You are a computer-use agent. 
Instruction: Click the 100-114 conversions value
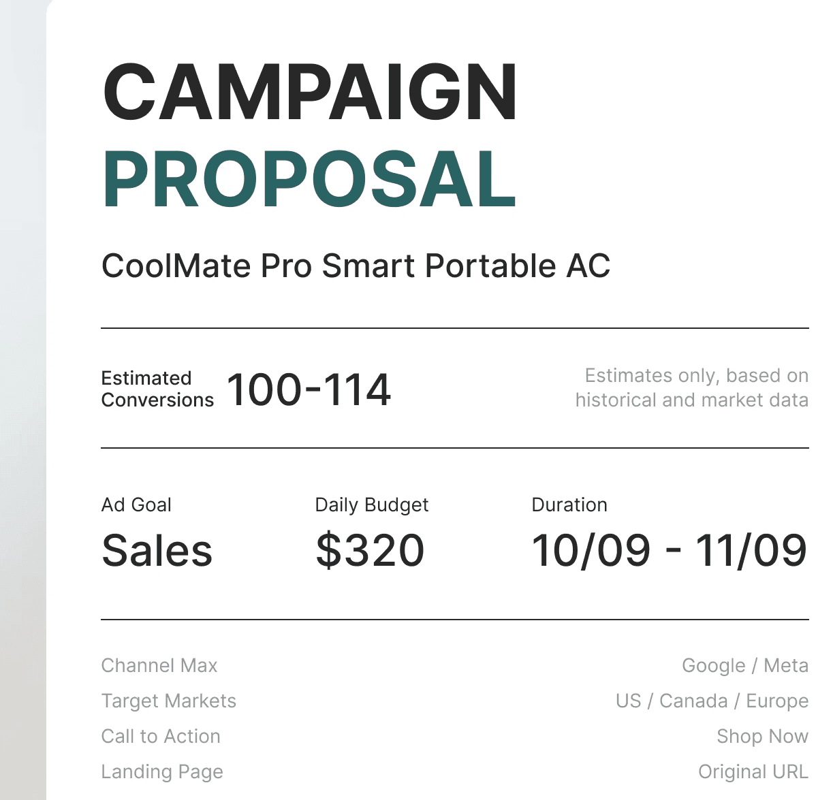309,389
